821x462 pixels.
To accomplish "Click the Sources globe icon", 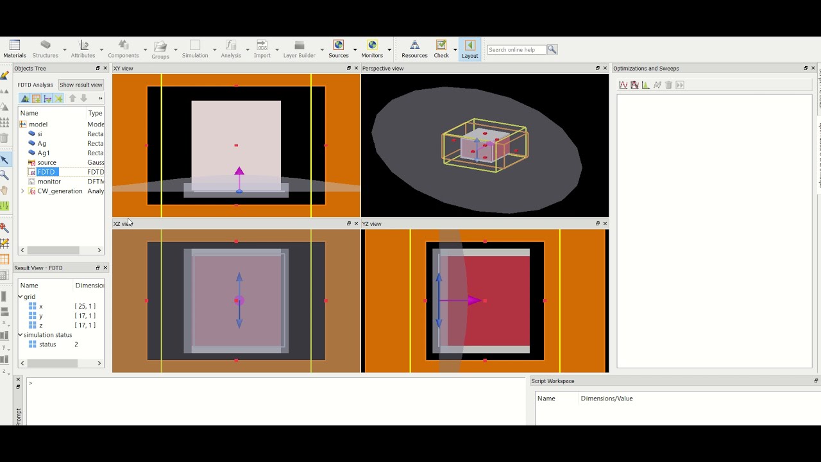I will click(x=339, y=45).
